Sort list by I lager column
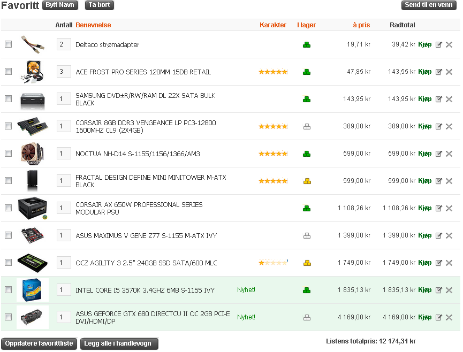Image resolution: width=463 pixels, height=352 pixels. pos(307,25)
